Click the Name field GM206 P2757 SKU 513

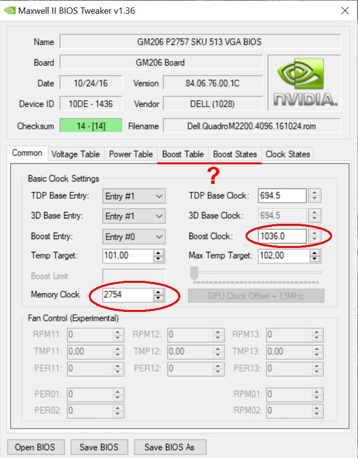200,41
